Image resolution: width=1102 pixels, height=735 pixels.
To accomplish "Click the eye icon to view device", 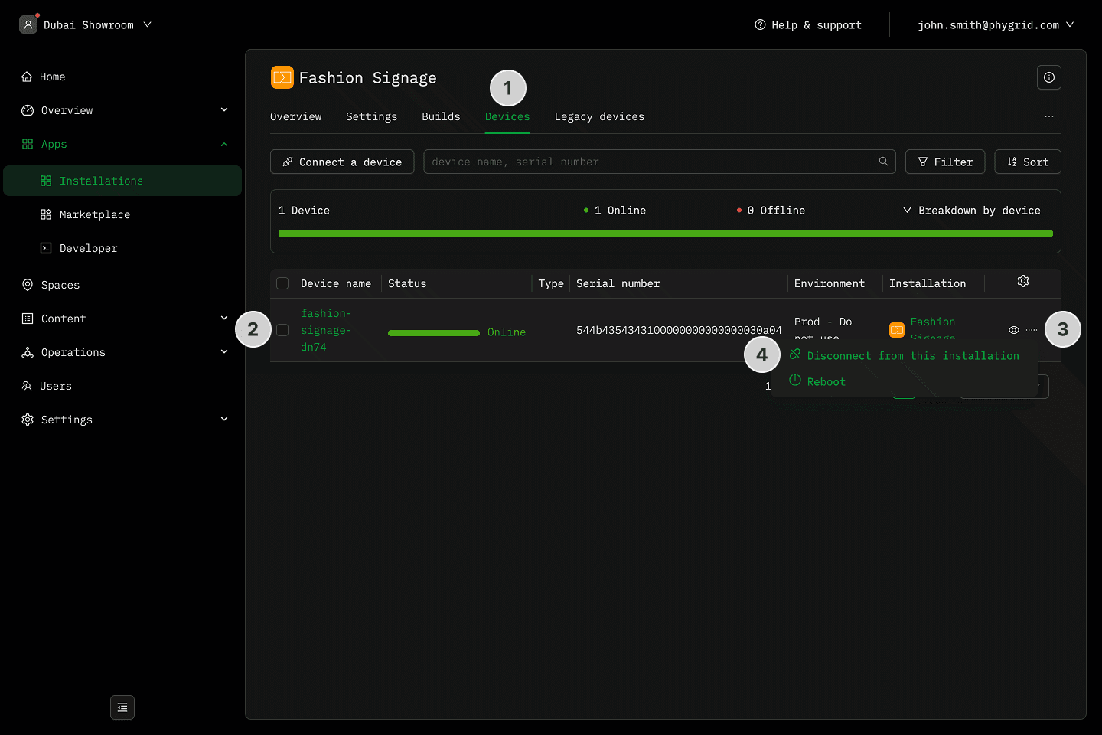I will coord(1013,330).
